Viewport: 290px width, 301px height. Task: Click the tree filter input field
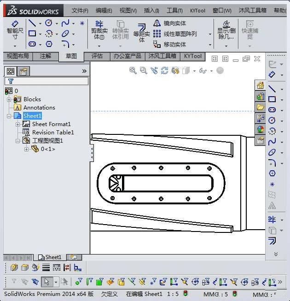point(46,81)
